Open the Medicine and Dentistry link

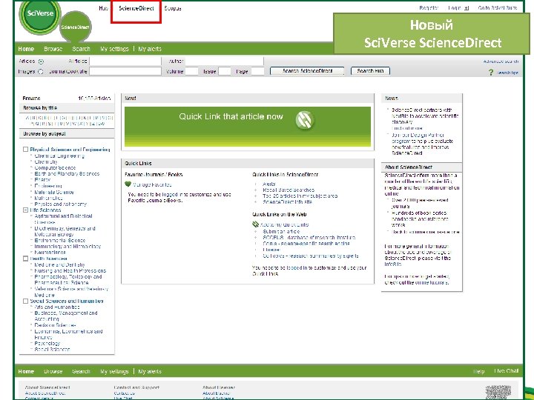click(59, 264)
